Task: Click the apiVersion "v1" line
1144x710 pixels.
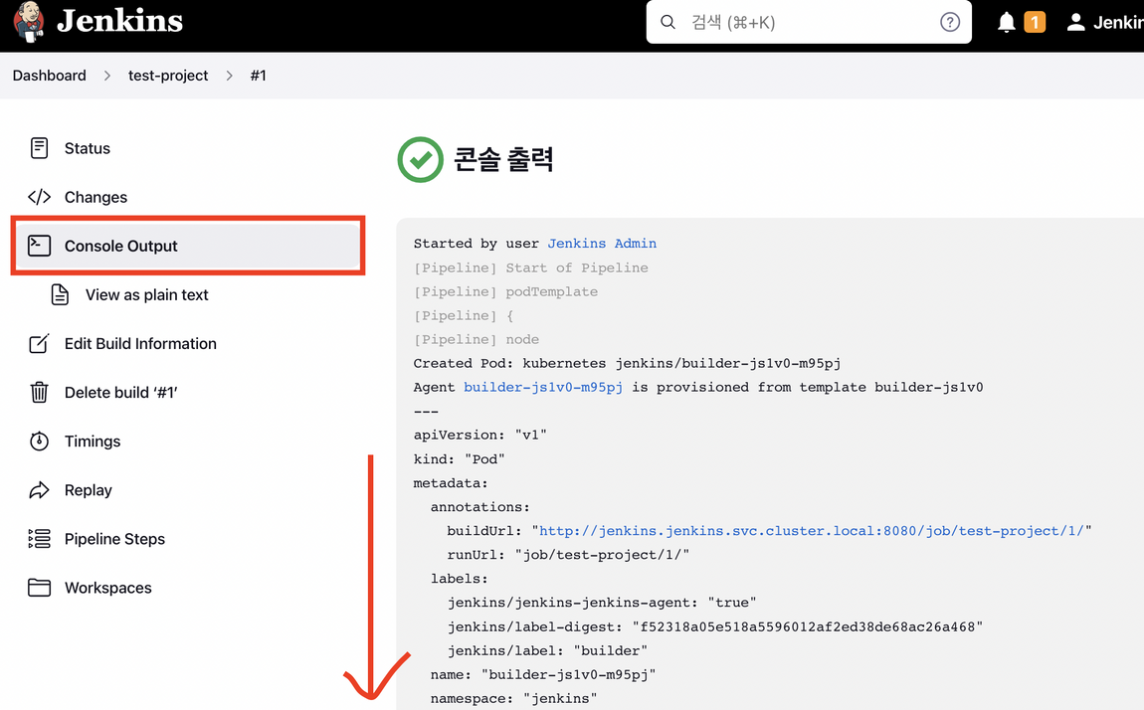Action: pyautogui.click(x=480, y=436)
